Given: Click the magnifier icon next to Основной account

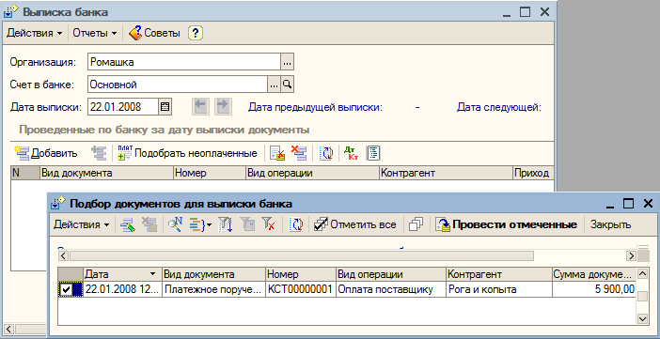Looking at the screenshot, I should tap(288, 85).
